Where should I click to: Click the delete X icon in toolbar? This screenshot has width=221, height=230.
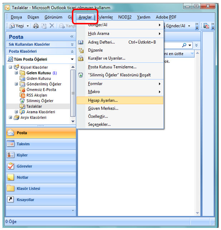[x=52, y=26]
